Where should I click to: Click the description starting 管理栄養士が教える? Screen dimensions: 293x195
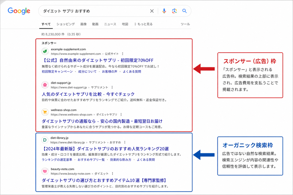click(x=105, y=186)
